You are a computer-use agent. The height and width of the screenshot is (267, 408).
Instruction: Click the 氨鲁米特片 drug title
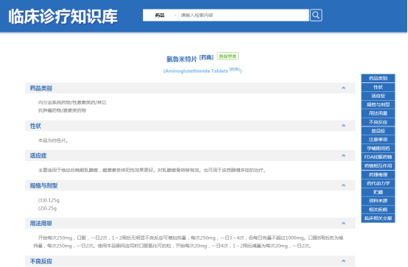click(x=182, y=60)
